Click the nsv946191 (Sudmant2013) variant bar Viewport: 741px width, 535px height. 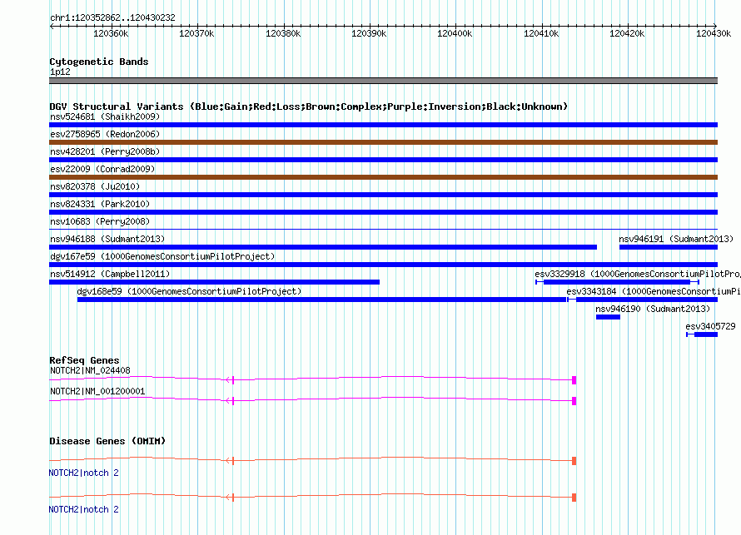point(668,247)
